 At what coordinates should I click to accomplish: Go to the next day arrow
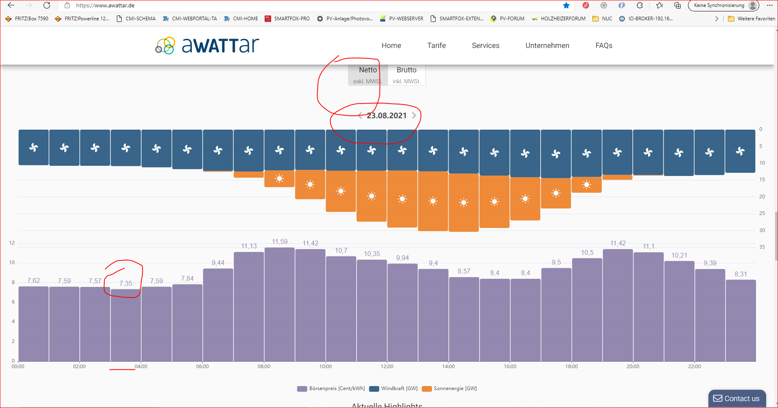tap(414, 115)
